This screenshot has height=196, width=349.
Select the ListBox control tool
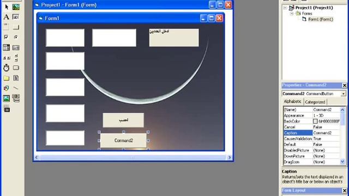(16, 47)
